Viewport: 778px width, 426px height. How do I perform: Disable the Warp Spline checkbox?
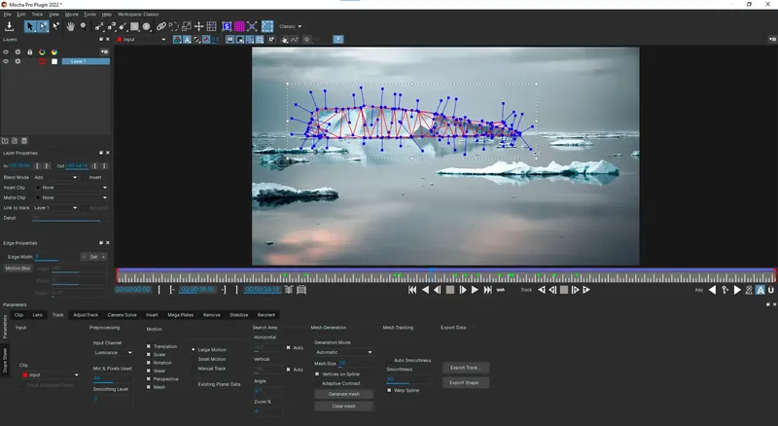pos(389,390)
